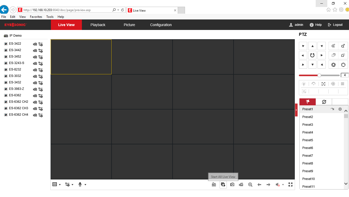Go to next page of live views
This screenshot has width=349, height=197.
268,185
